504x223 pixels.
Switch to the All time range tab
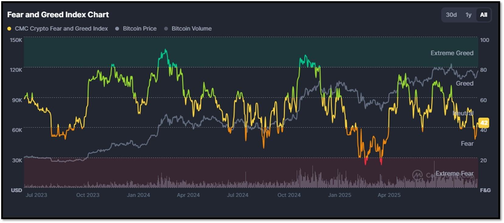click(x=484, y=15)
